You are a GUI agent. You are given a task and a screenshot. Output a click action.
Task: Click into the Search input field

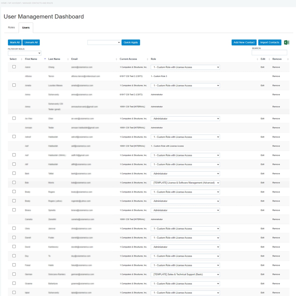tap(269, 52)
